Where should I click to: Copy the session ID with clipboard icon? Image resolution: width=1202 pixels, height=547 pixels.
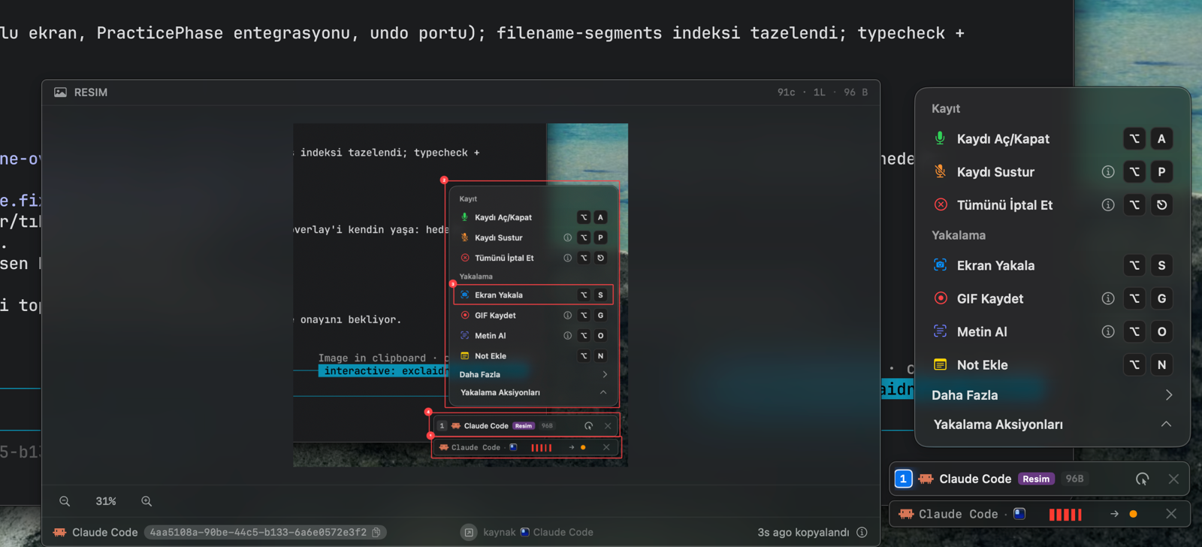pyautogui.click(x=376, y=532)
